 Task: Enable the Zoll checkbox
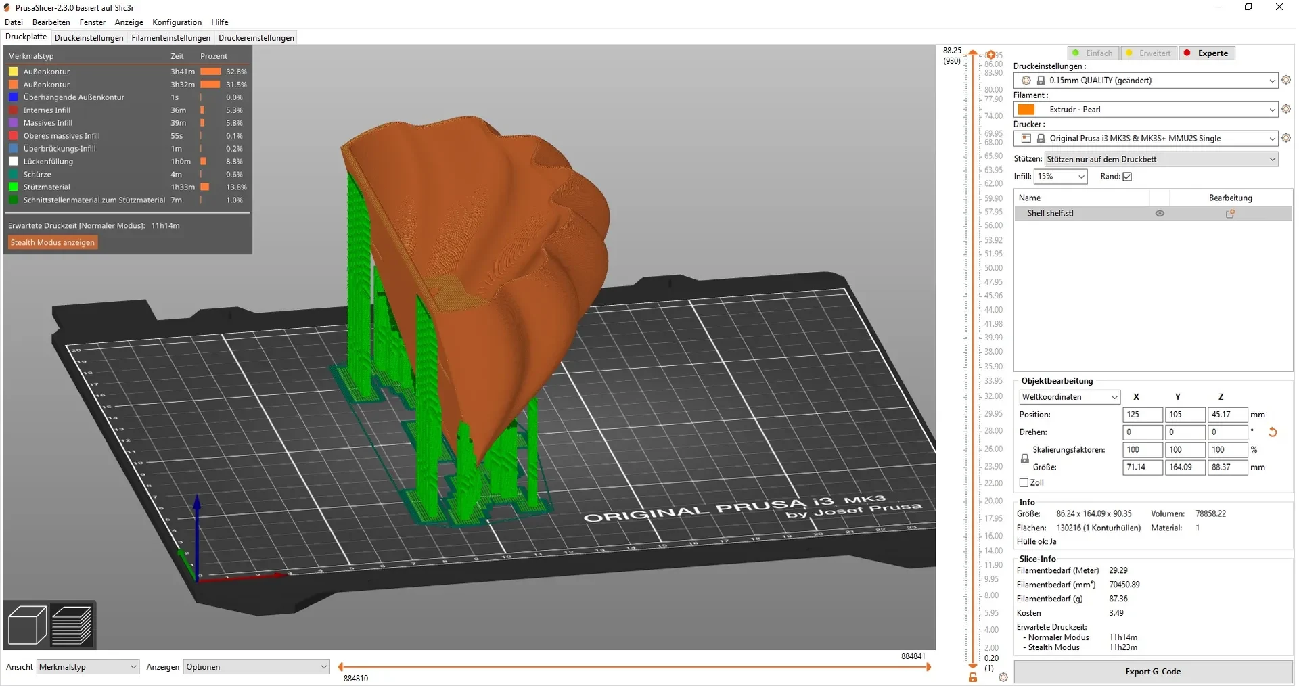click(x=1024, y=483)
